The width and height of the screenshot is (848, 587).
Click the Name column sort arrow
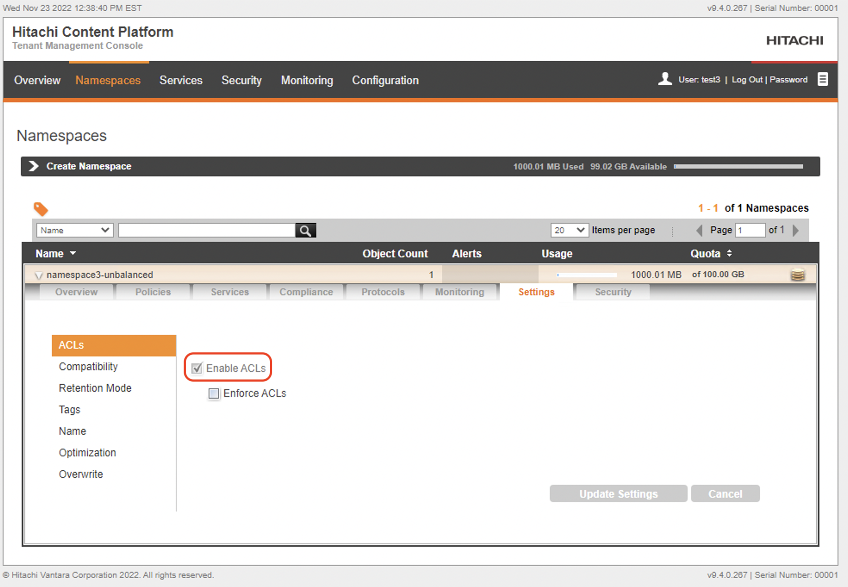(x=73, y=253)
